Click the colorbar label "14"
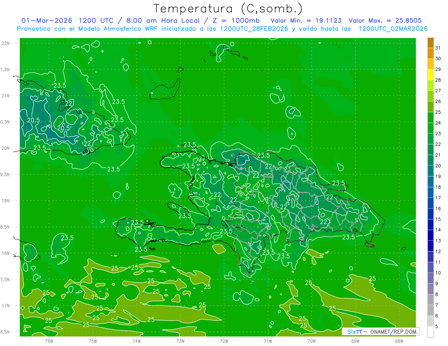 pos(438,230)
